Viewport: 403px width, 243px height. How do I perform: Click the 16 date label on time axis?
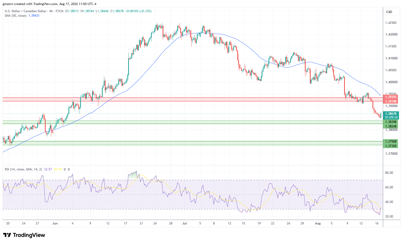pos(377,223)
